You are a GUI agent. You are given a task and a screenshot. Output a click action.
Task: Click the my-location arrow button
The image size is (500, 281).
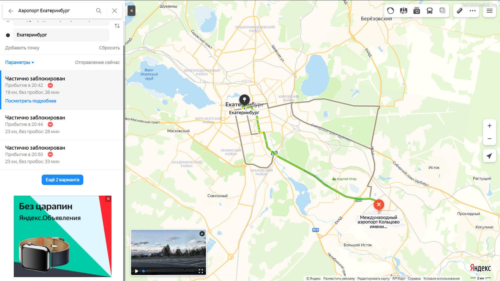click(x=490, y=156)
